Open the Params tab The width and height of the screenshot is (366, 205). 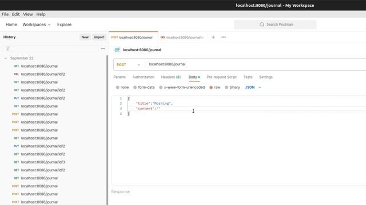[x=120, y=77]
